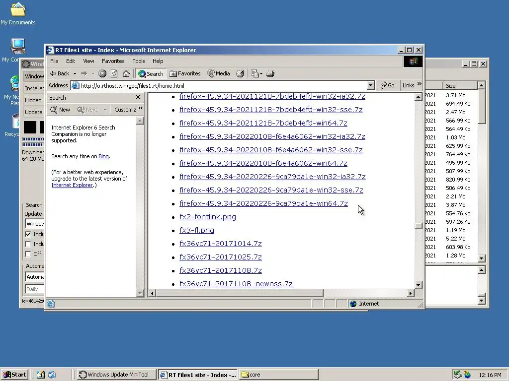Viewport: 509px width, 381px height.
Task: Click the Forward arrow in IE toolbar
Action: click(x=84, y=73)
